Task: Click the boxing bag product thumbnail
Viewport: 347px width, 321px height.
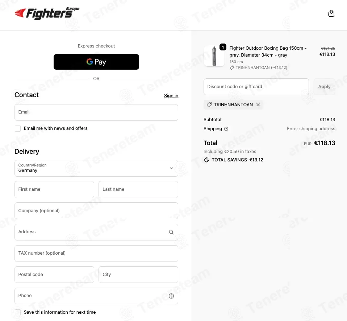Action: point(214,56)
